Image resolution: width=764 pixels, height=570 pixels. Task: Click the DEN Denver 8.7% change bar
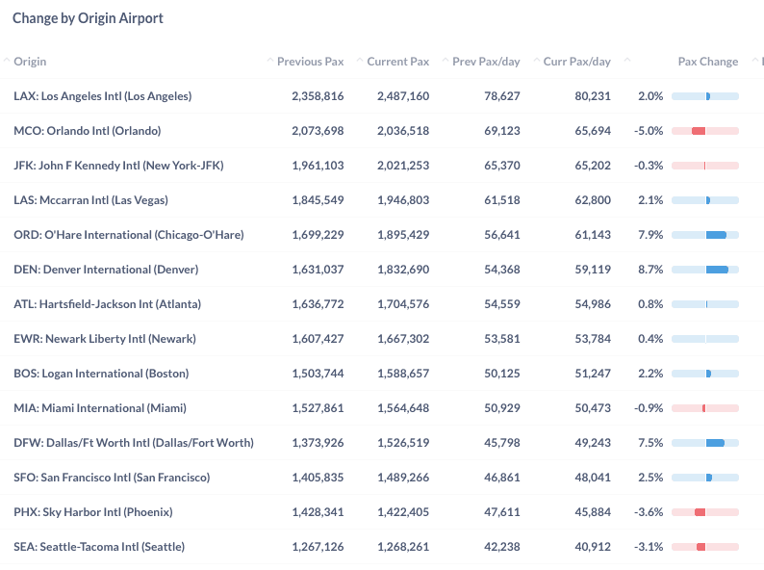705,270
